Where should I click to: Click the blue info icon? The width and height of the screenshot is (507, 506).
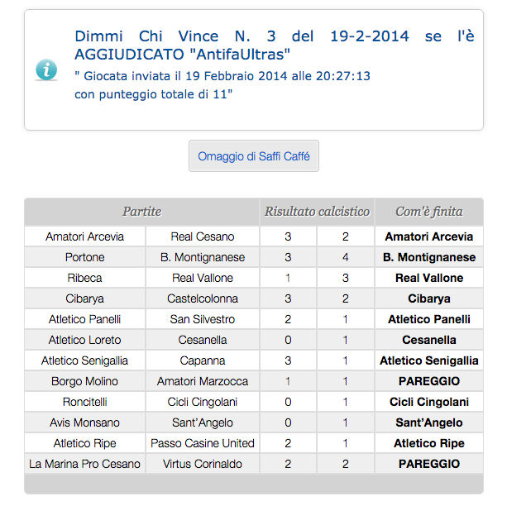[x=46, y=69]
